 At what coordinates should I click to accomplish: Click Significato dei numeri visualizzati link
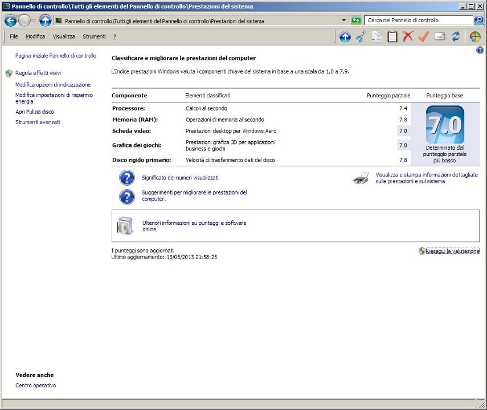(180, 178)
